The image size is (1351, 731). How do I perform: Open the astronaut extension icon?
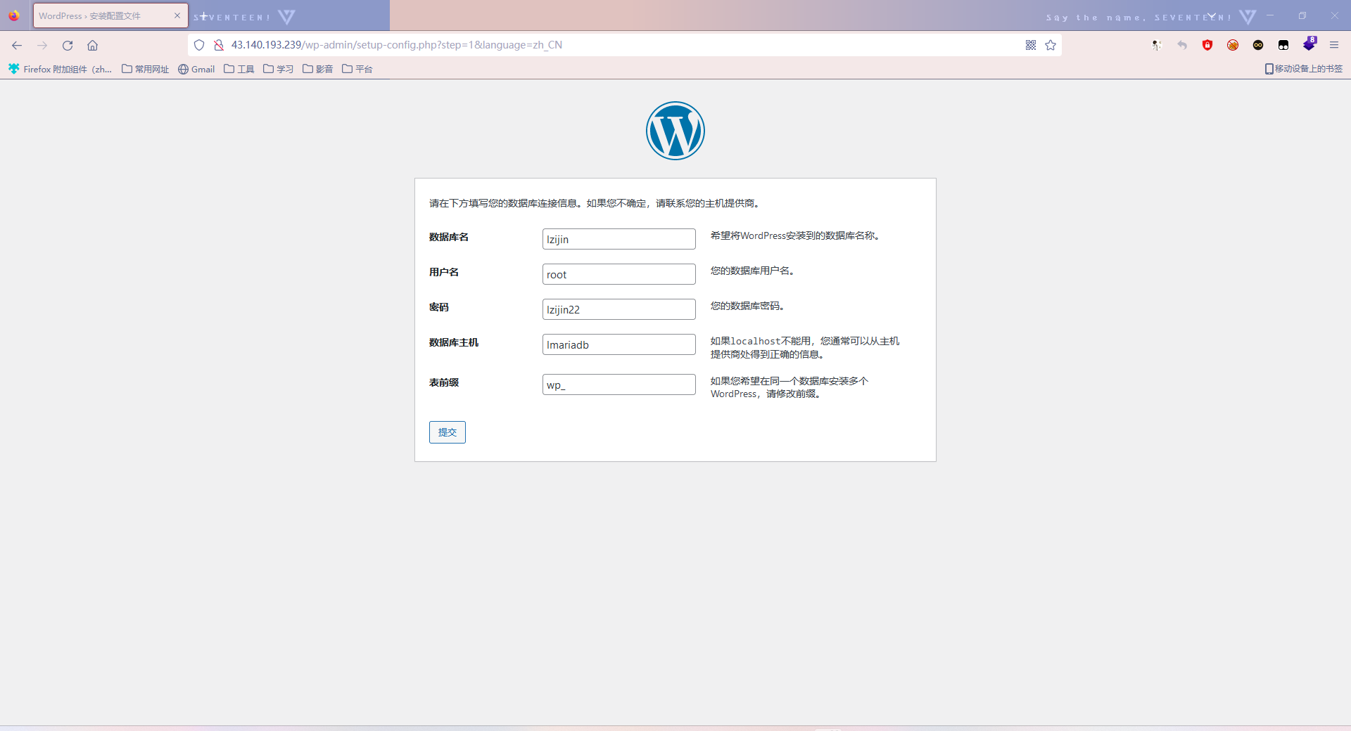(x=1157, y=45)
